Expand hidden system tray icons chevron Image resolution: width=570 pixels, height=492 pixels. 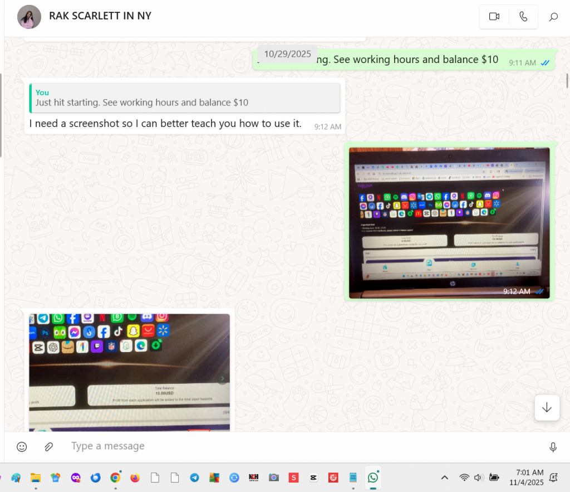[x=444, y=478]
